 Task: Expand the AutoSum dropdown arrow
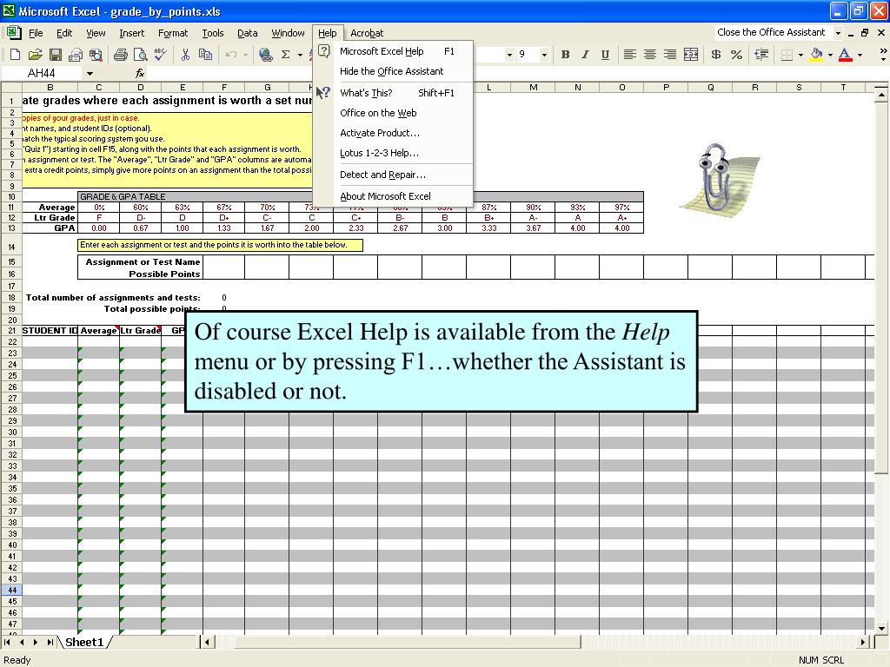(300, 55)
